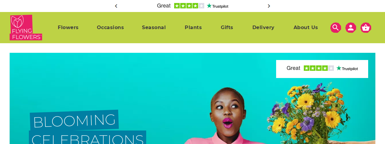Open the About Us menu item
This screenshot has width=385, height=144.
coord(306,28)
